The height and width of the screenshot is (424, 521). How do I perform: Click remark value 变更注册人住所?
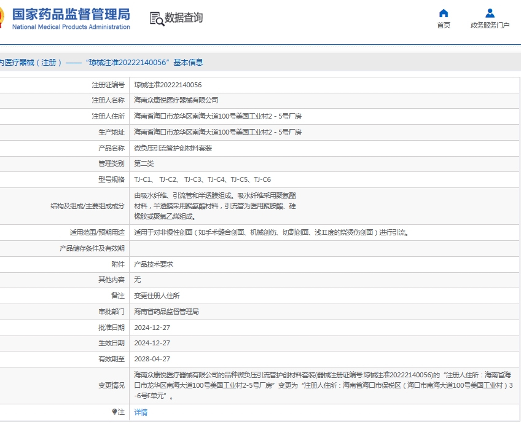point(157,296)
